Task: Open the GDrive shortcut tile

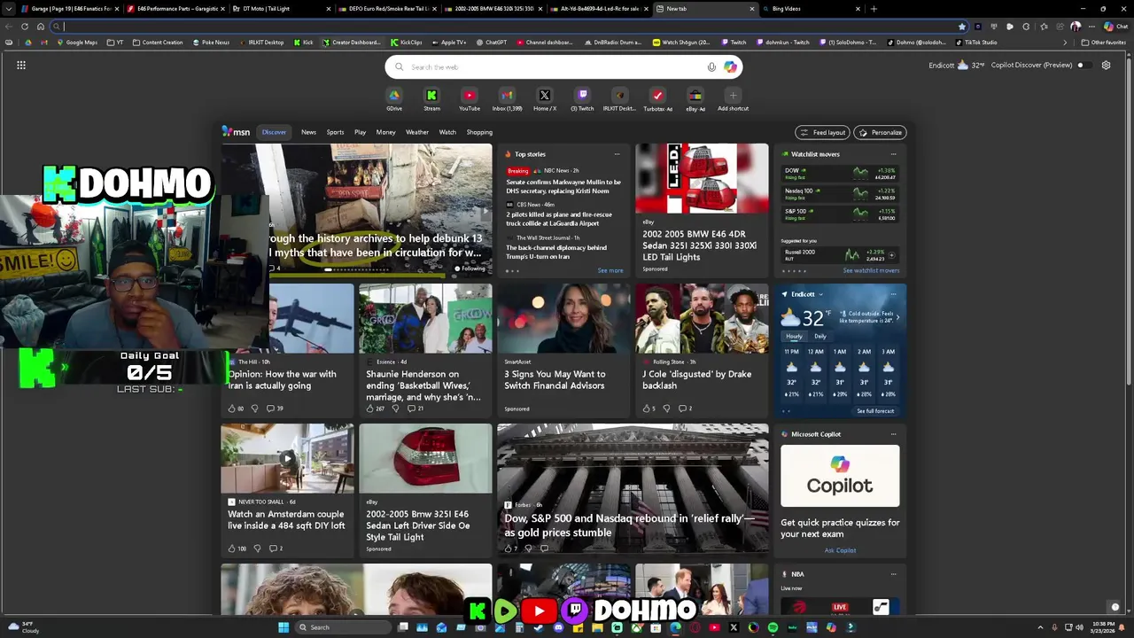Action: tap(394, 99)
